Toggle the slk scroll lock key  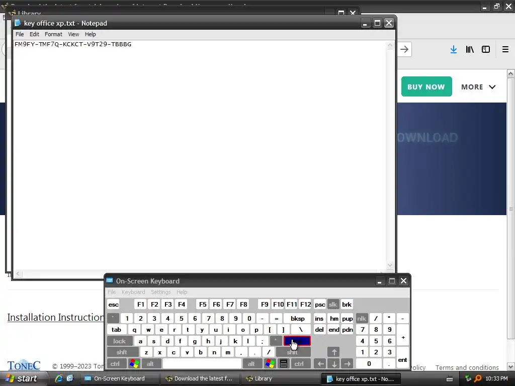pos(333,304)
